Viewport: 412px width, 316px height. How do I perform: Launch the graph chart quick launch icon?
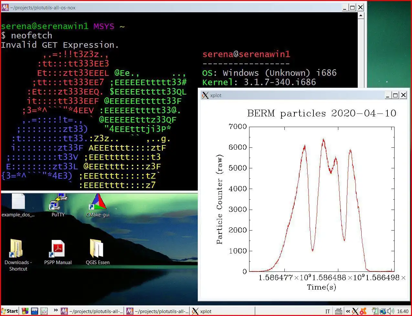44,311
